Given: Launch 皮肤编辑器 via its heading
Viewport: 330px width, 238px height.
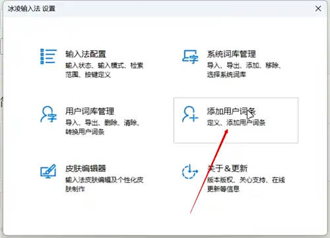Looking at the screenshot, I should [x=86, y=169].
